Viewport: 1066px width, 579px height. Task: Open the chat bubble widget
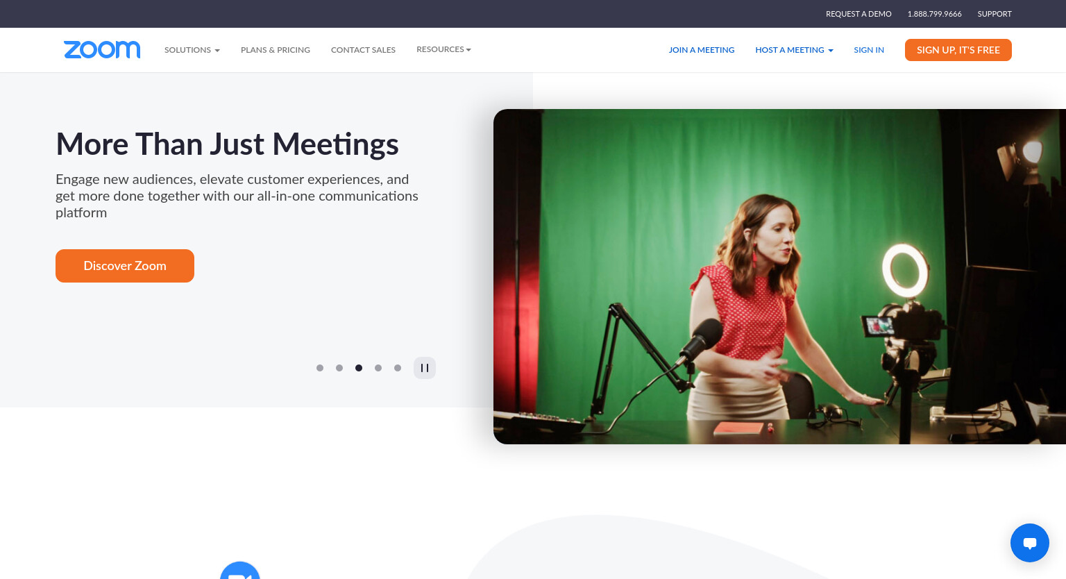point(1030,543)
